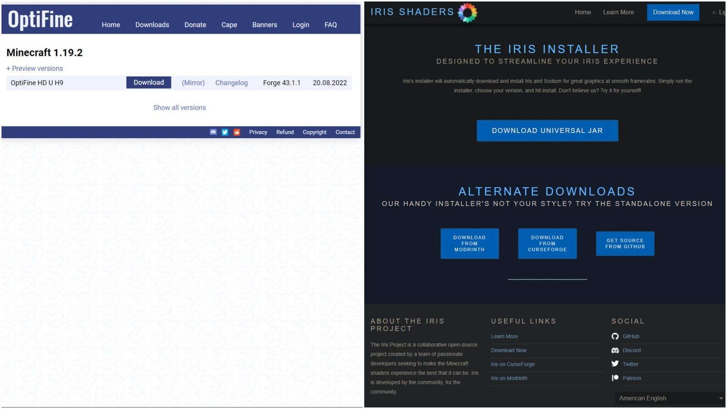The width and height of the screenshot is (727, 409).
Task: Click Learn More in the Iris navbar
Action: point(618,12)
